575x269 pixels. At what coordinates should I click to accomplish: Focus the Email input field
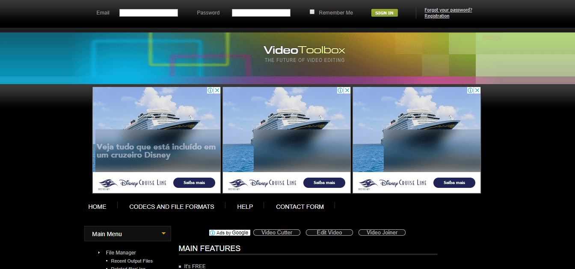click(148, 13)
